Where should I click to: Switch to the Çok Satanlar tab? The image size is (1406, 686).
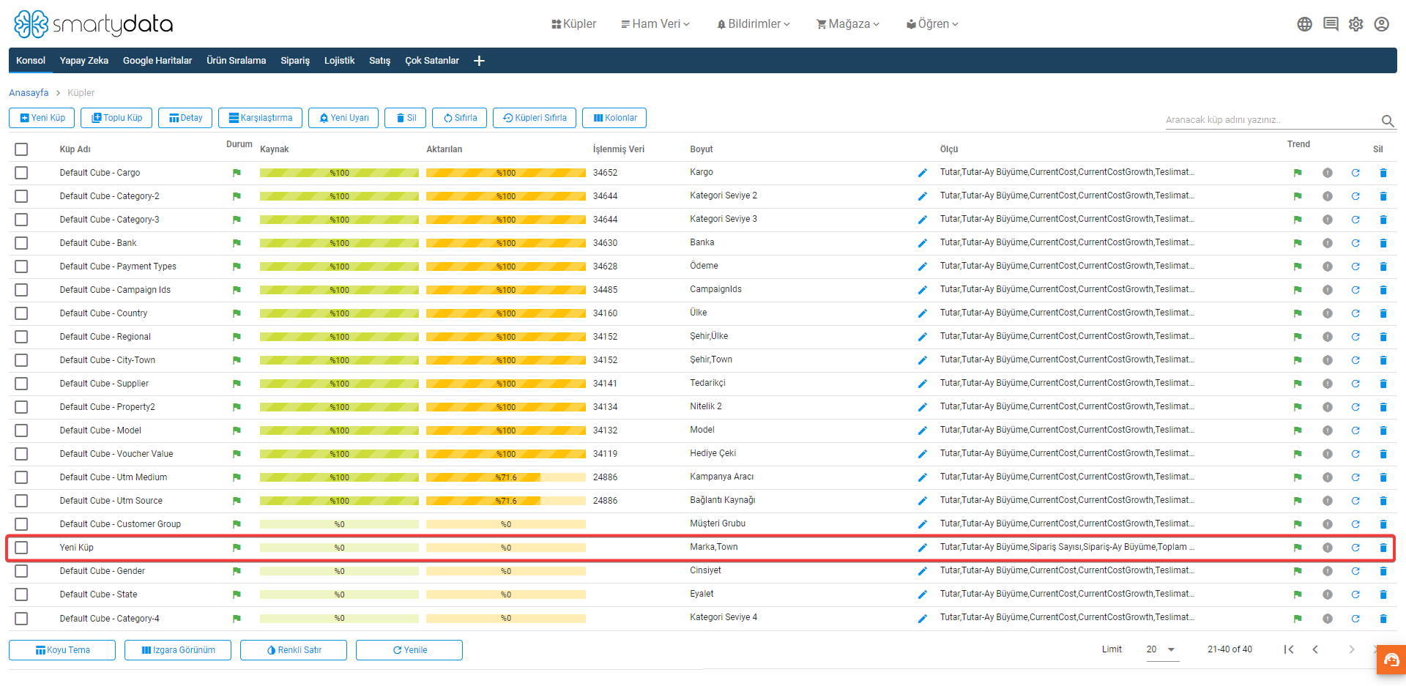coord(432,61)
